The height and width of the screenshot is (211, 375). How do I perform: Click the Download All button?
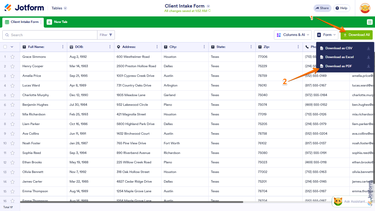tap(357, 35)
